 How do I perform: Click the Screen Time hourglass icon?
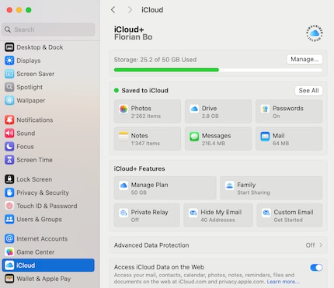(9, 160)
